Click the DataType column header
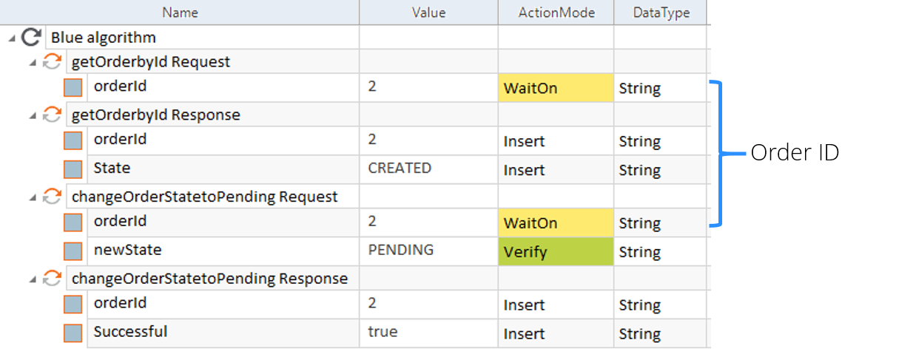This screenshot has height=354, width=899. click(x=661, y=13)
